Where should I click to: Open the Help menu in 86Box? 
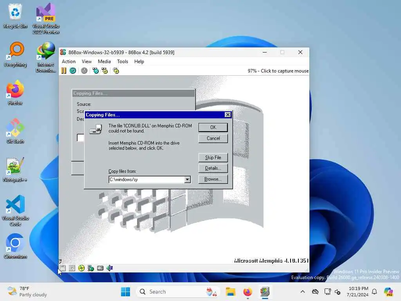[x=139, y=62]
